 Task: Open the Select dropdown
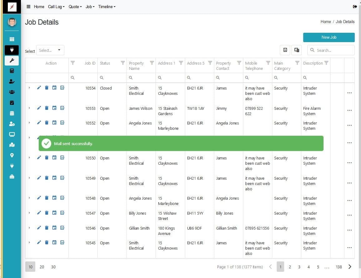(50, 50)
